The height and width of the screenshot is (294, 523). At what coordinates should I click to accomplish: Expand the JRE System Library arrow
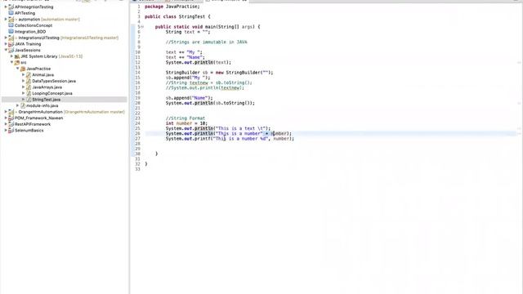tap(11, 56)
